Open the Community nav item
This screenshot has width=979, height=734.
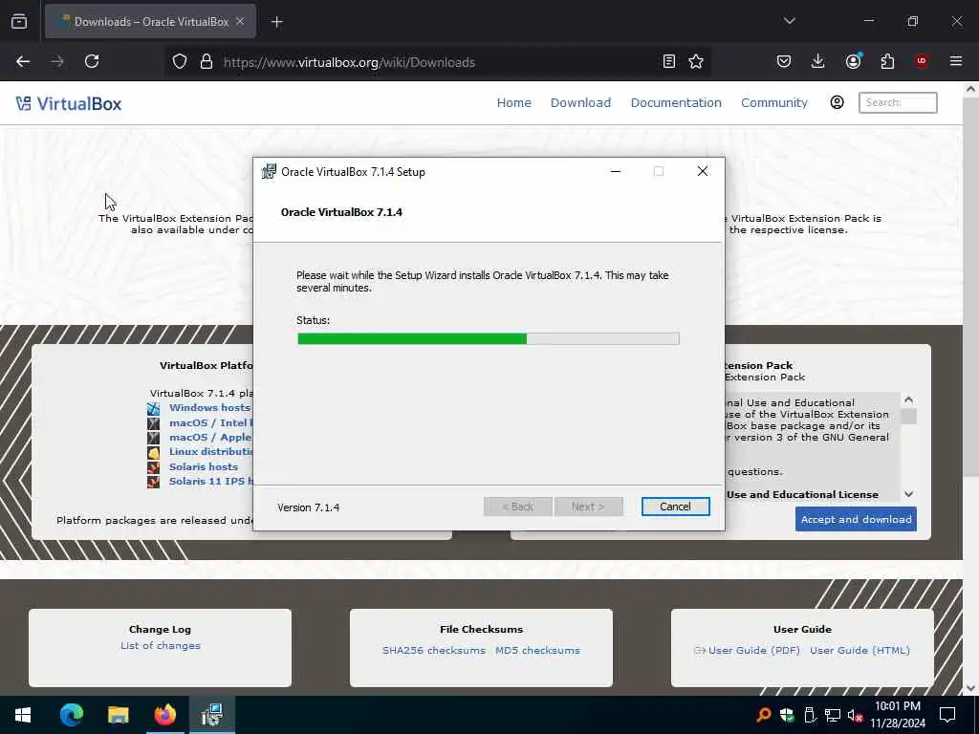774,103
